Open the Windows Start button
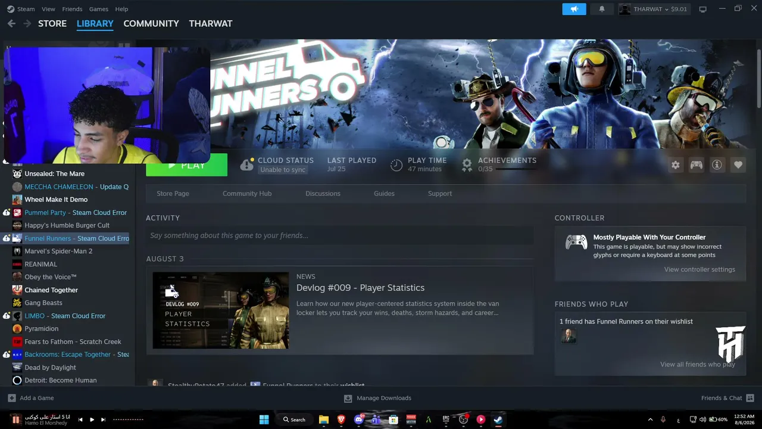Image resolution: width=762 pixels, height=429 pixels. click(x=264, y=419)
